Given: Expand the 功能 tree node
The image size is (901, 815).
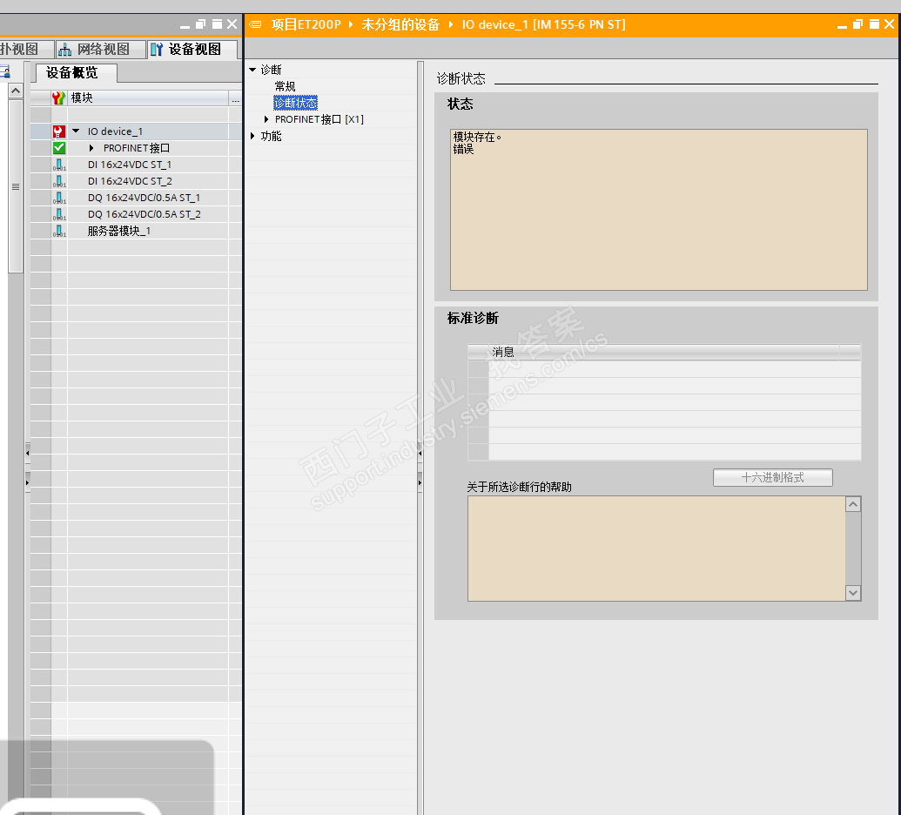Looking at the screenshot, I should pyautogui.click(x=252, y=136).
